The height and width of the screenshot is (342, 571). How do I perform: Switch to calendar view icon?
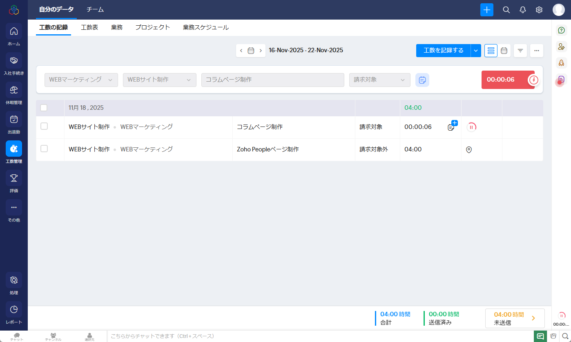click(504, 51)
